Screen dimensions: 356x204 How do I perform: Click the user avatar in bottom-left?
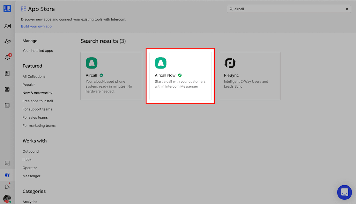click(7, 199)
